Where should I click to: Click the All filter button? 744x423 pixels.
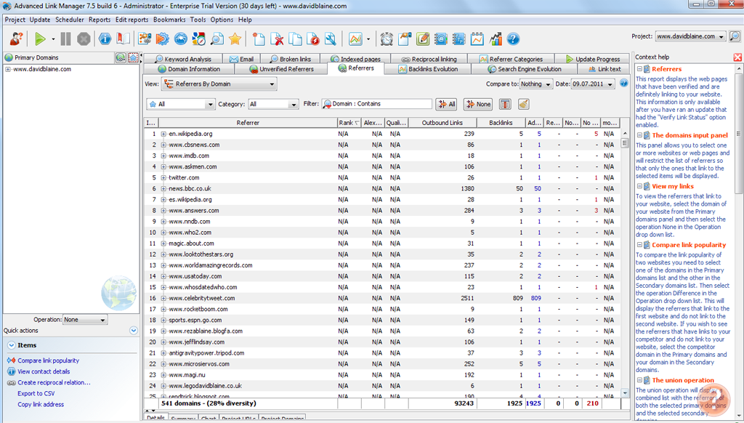pos(447,104)
